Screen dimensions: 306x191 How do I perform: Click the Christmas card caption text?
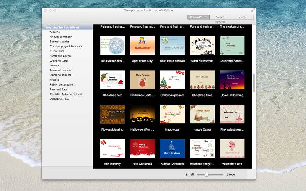[112, 95]
